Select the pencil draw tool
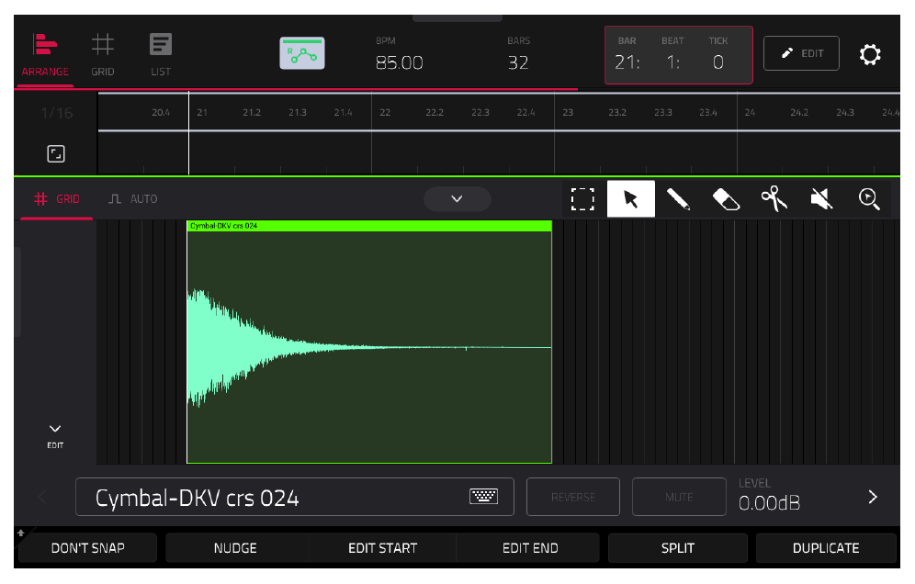This screenshot has height=584, width=915. tap(678, 199)
